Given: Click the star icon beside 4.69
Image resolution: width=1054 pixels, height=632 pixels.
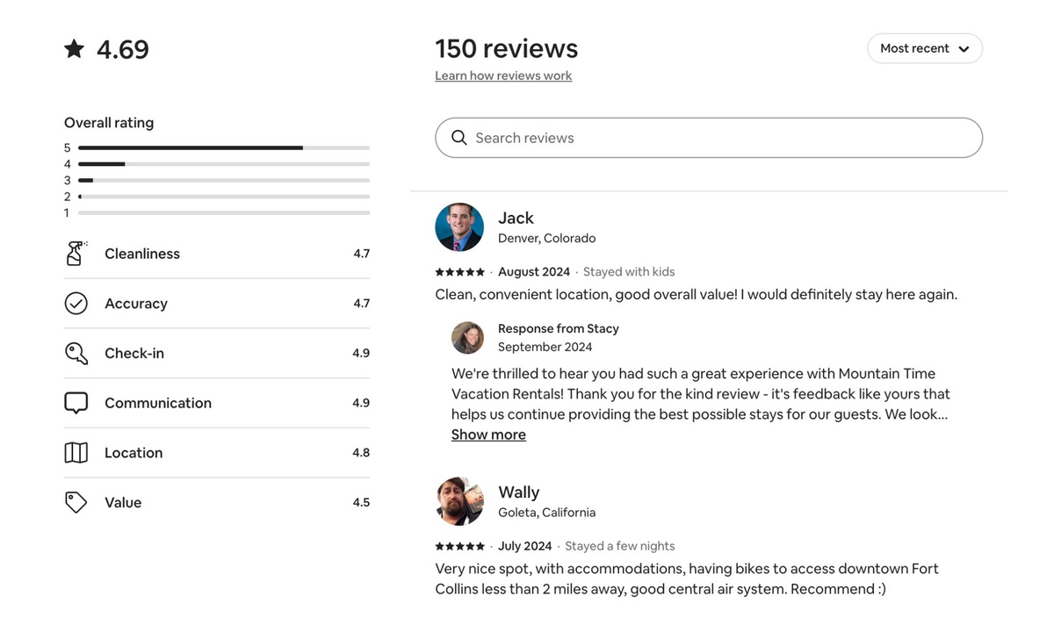Looking at the screenshot, I should [x=75, y=49].
